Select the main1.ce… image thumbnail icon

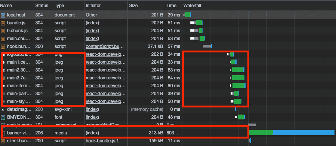(4, 62)
